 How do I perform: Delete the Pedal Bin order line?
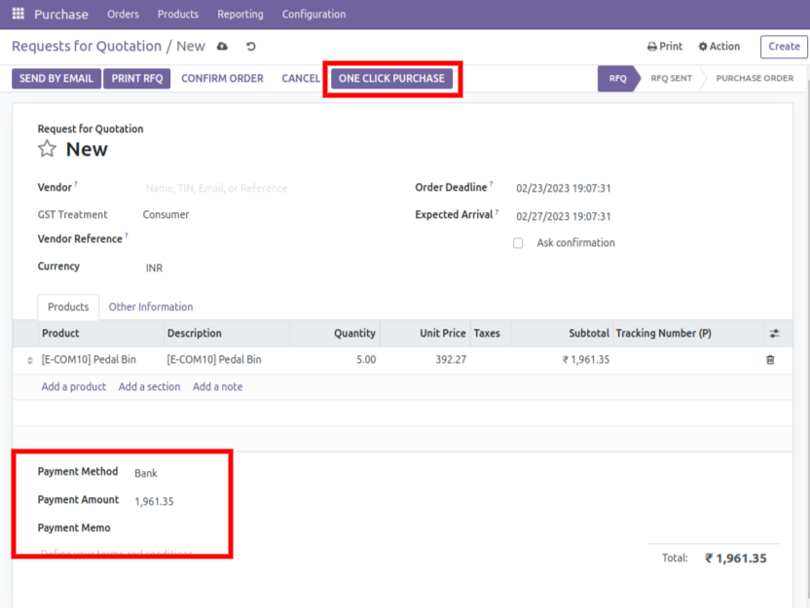click(x=770, y=360)
